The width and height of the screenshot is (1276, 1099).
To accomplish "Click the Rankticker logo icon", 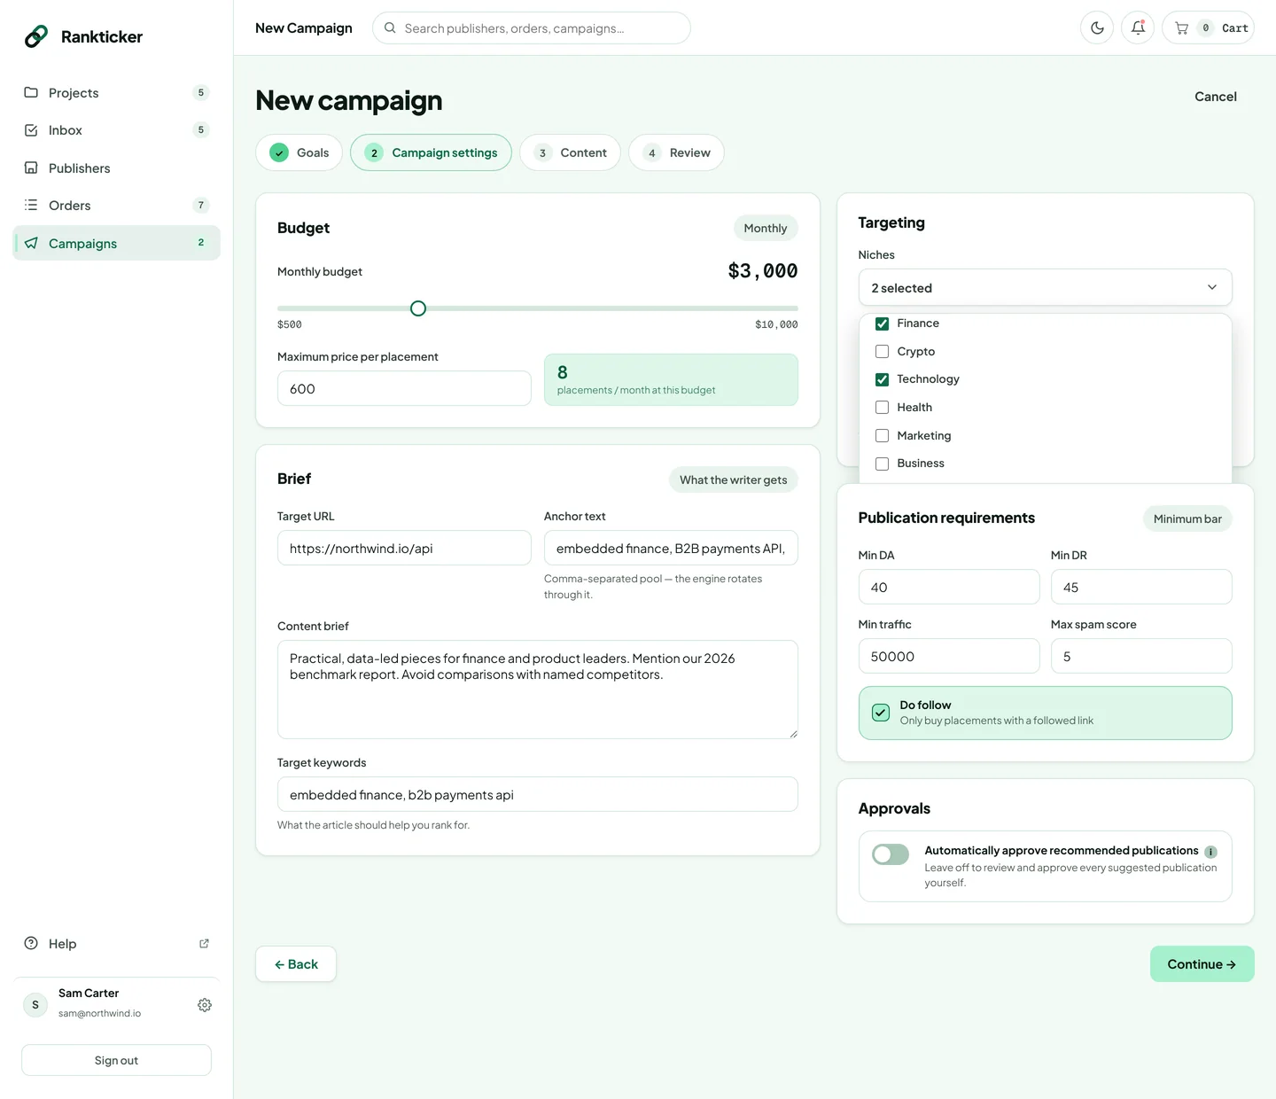I will point(36,36).
